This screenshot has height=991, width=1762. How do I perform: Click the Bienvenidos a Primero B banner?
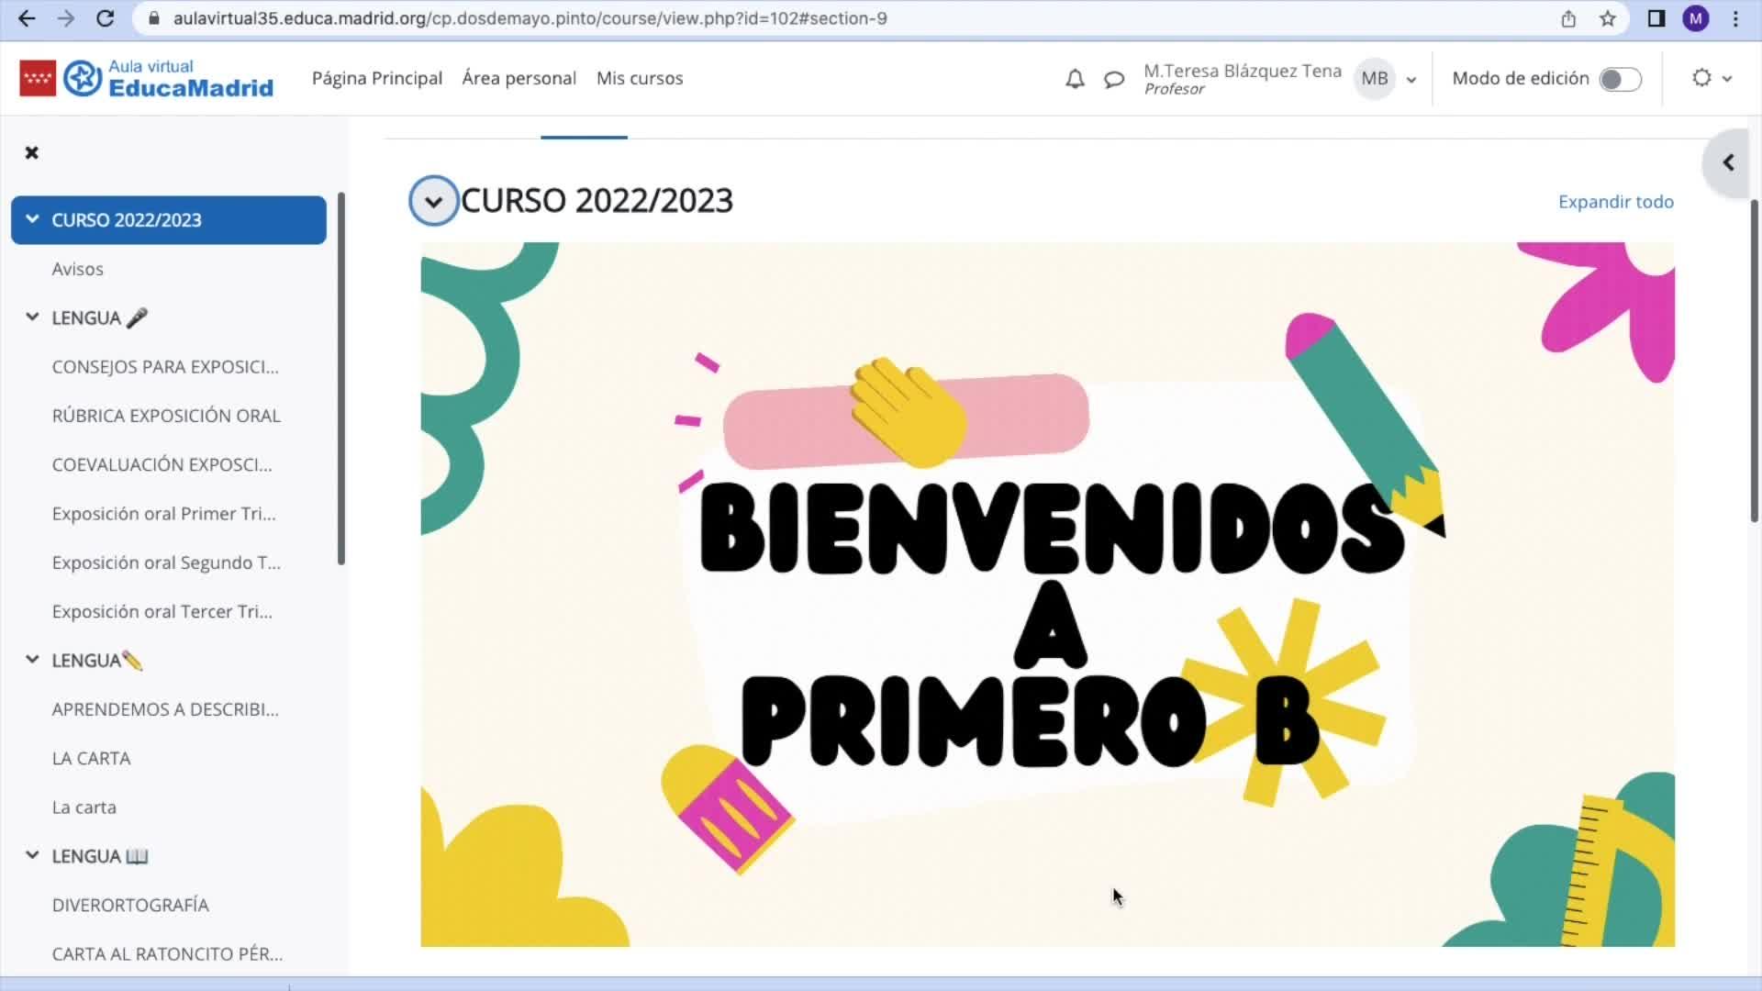pos(1047,594)
